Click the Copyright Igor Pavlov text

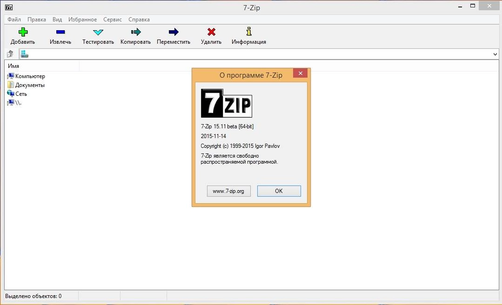tap(240, 146)
